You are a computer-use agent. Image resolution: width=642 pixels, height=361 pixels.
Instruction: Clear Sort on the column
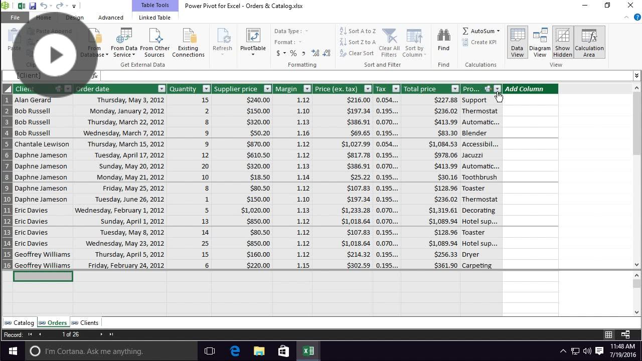pos(357,53)
